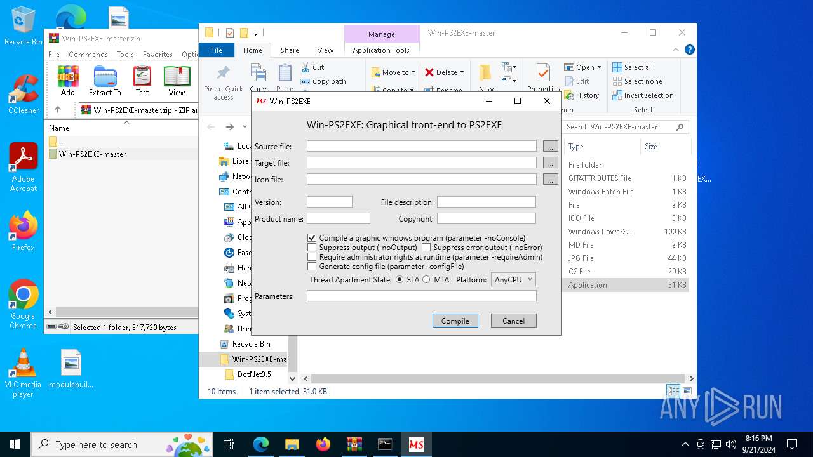
Task: Click Explorer forward navigation arrow
Action: 230,127
